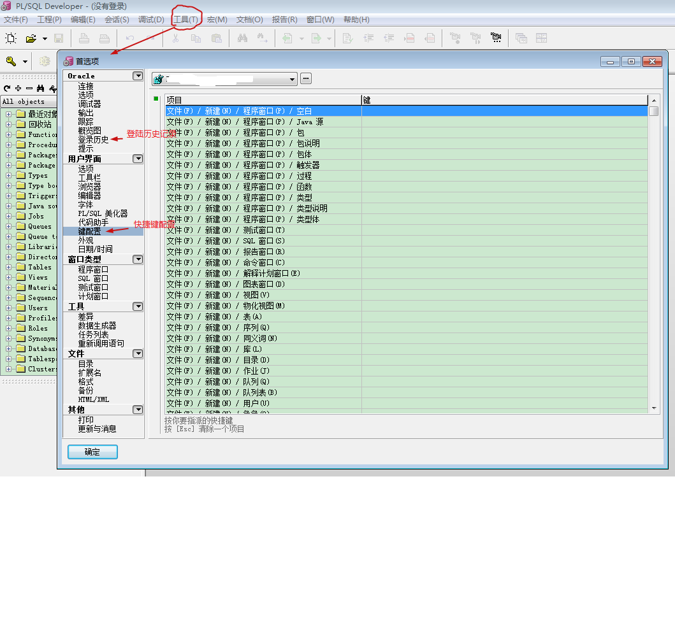675x637 pixels.
Task: Open the preference set dropdown
Action: [x=292, y=79]
